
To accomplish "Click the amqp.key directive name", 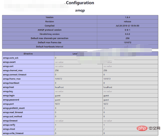I will pos(8,92).
